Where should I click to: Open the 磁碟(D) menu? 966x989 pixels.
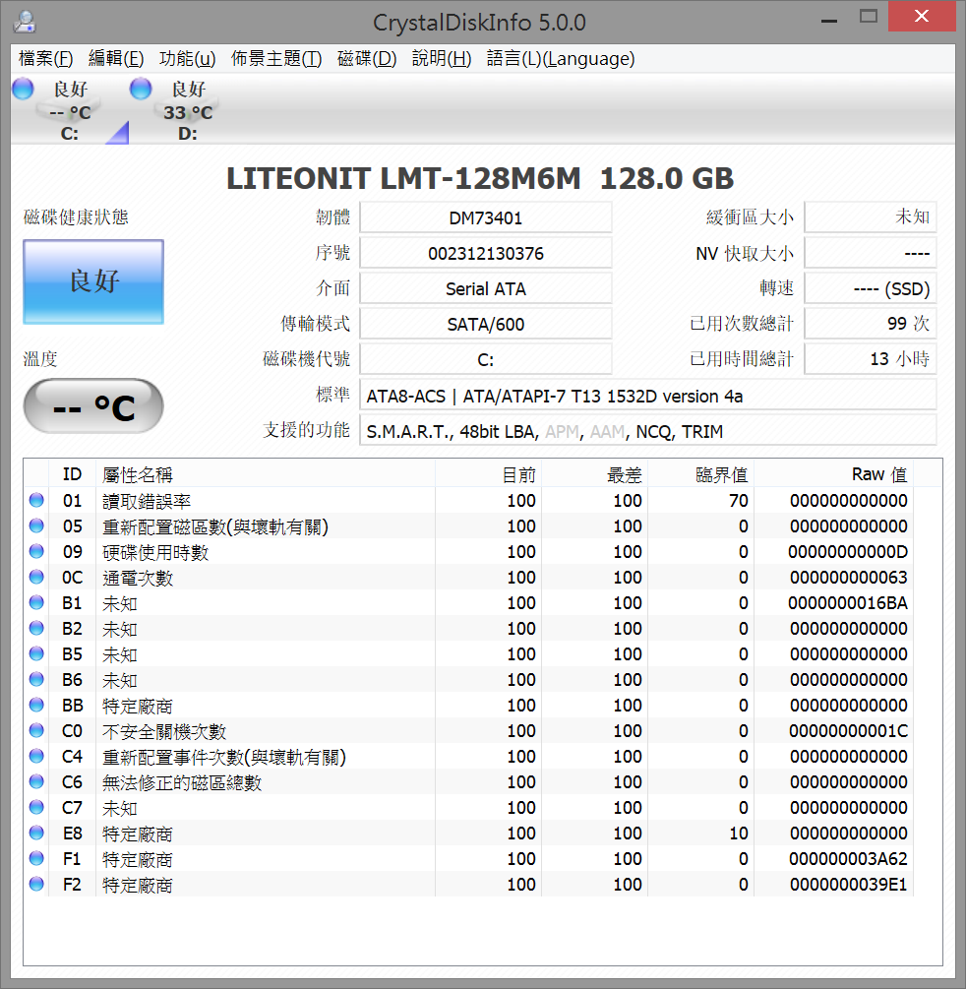click(367, 59)
